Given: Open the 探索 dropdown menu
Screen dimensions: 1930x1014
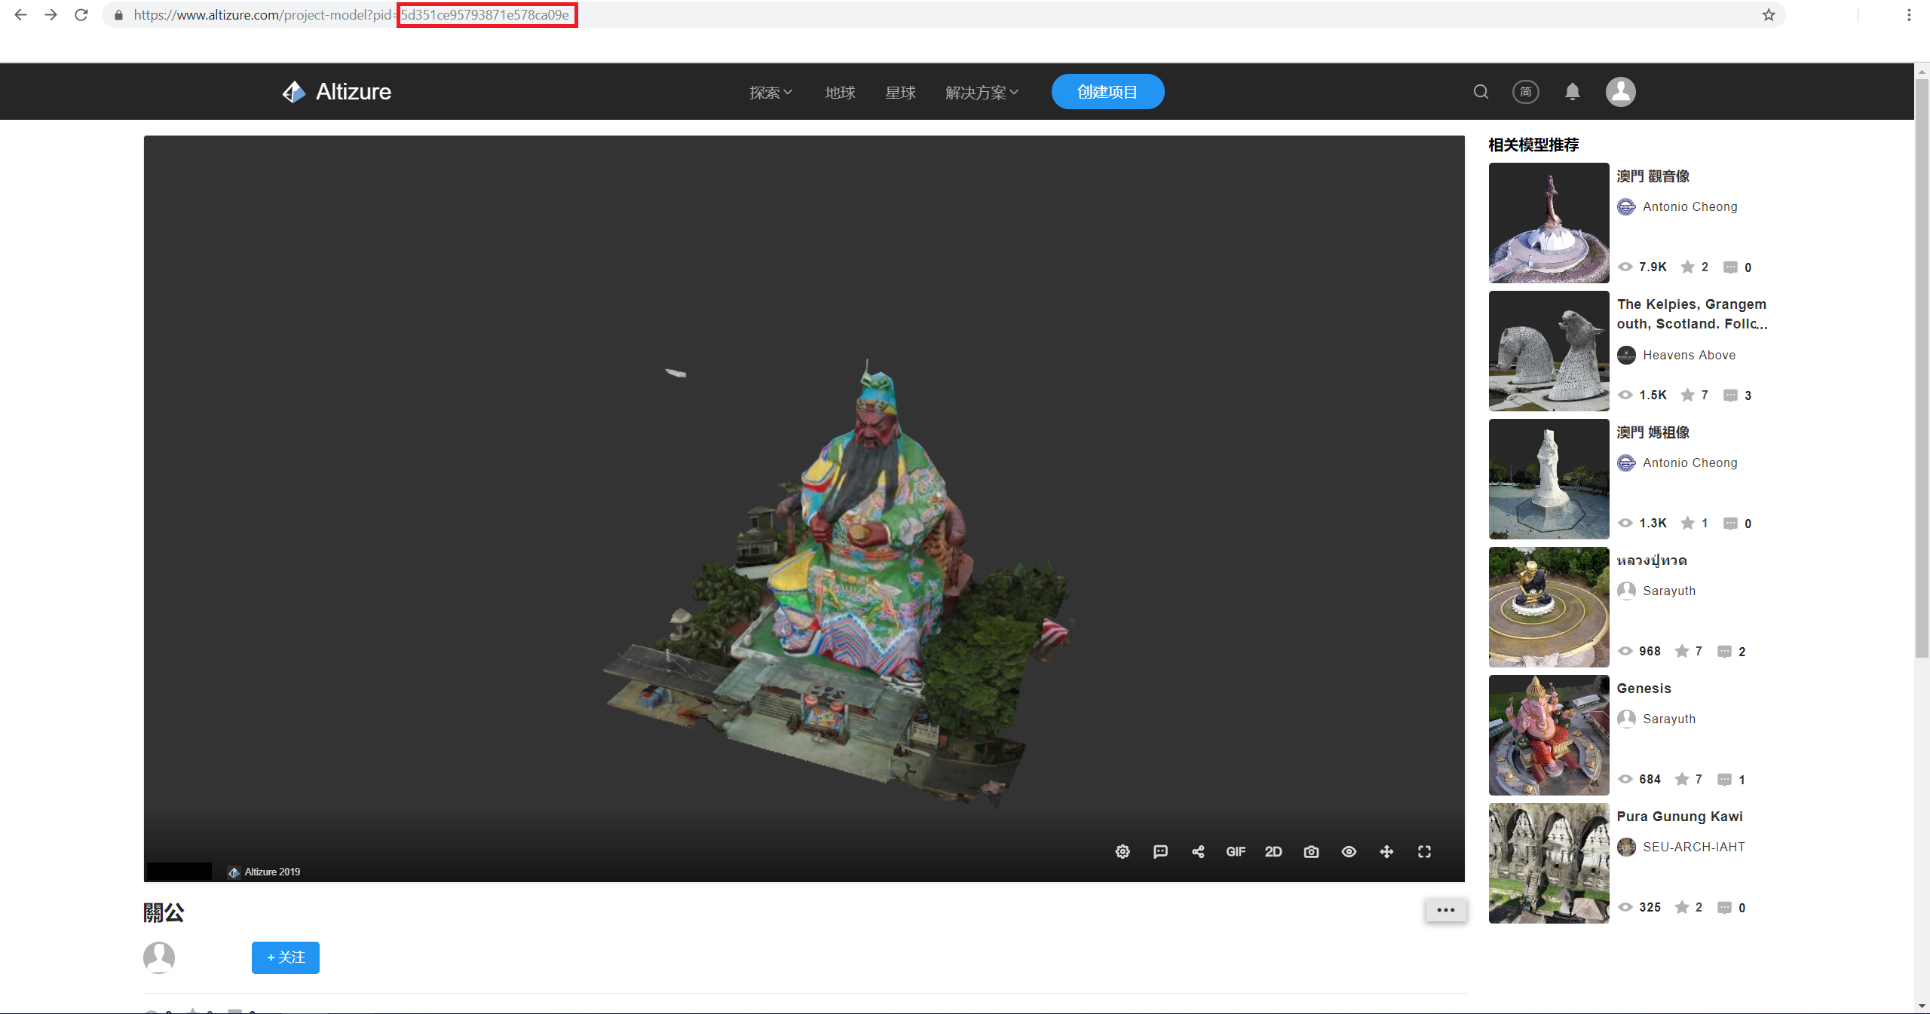Looking at the screenshot, I should click(770, 92).
